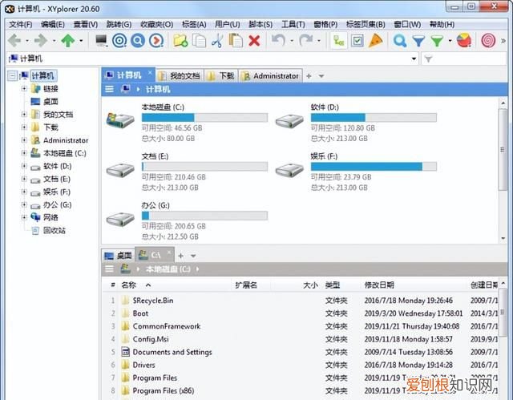Click the green Up arrow toolbar icon

(68, 41)
